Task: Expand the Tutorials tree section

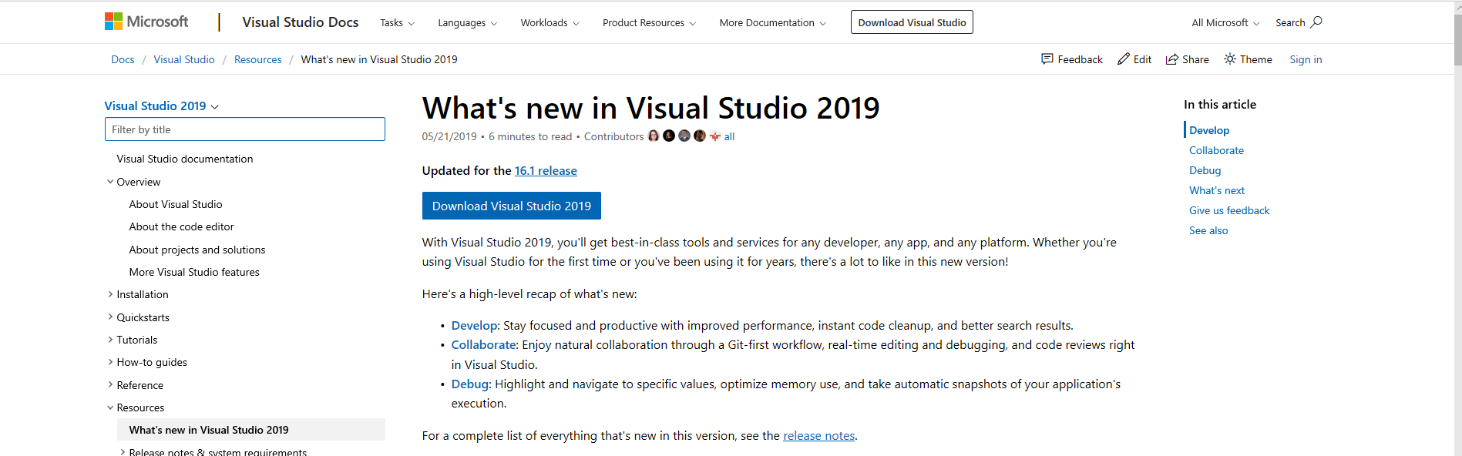Action: point(110,340)
